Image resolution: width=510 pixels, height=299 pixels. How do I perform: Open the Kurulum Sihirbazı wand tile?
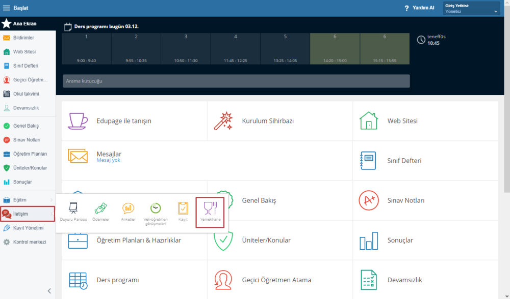point(279,121)
